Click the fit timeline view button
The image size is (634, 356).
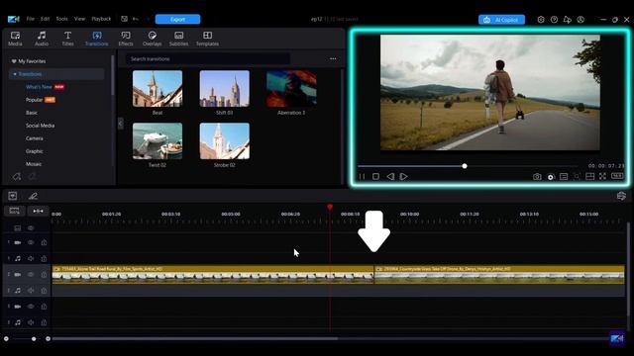click(x=15, y=211)
